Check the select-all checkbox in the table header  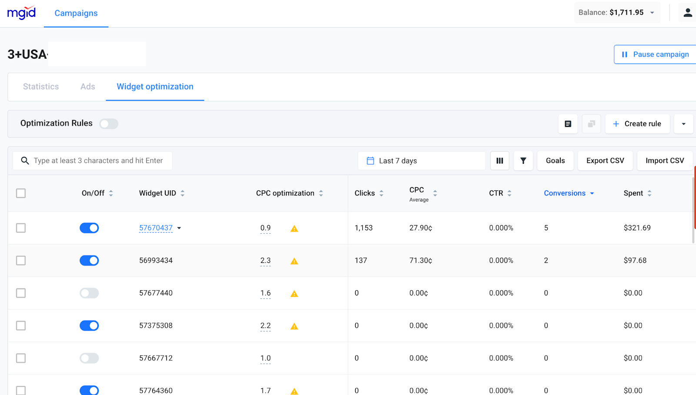tap(20, 193)
